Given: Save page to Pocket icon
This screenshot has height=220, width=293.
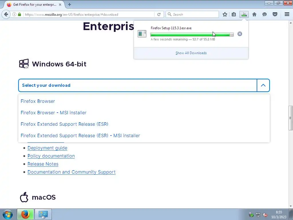Looking at the screenshot, I should (275, 14).
